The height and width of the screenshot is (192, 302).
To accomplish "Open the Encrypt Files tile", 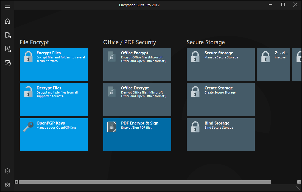I will tap(54, 64).
